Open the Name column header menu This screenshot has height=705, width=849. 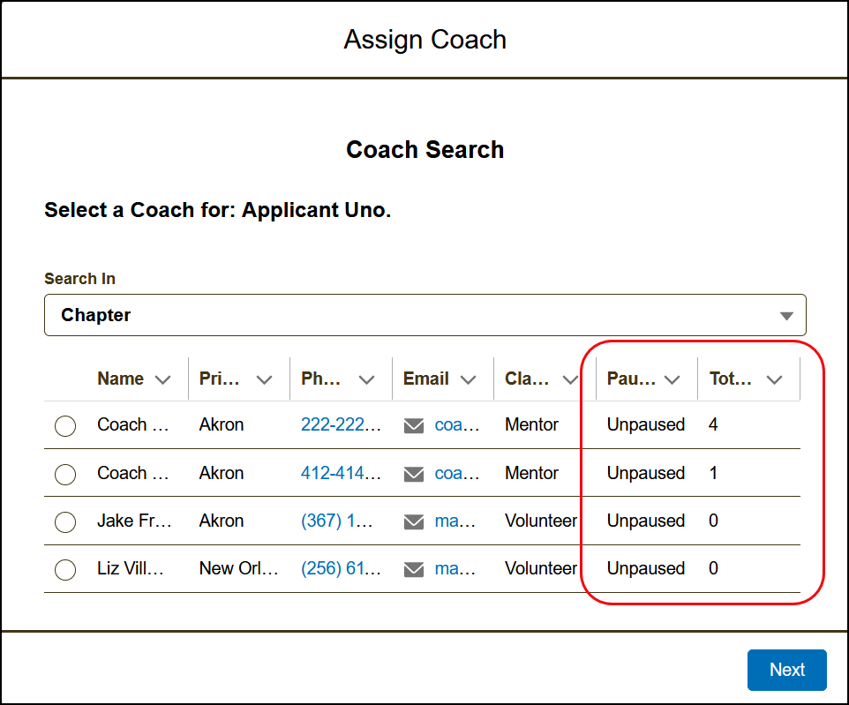pyautogui.click(x=162, y=379)
